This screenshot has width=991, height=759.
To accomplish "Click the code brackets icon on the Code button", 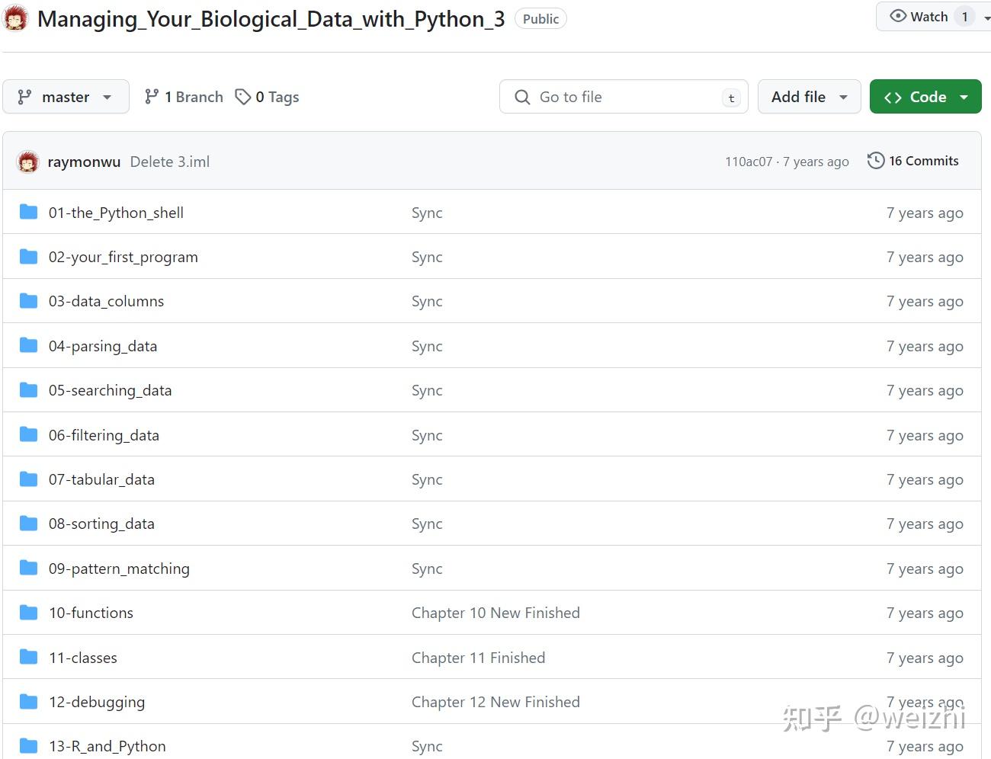I will pyautogui.click(x=893, y=97).
